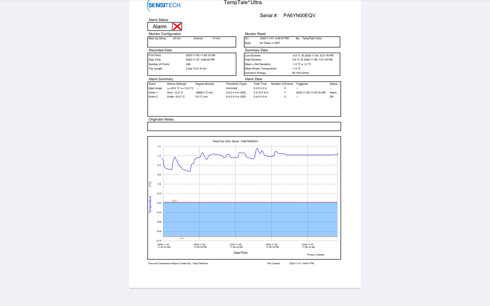Click the Triggered timestamp for Alarm 1
The image size is (490, 306).
(310, 93)
